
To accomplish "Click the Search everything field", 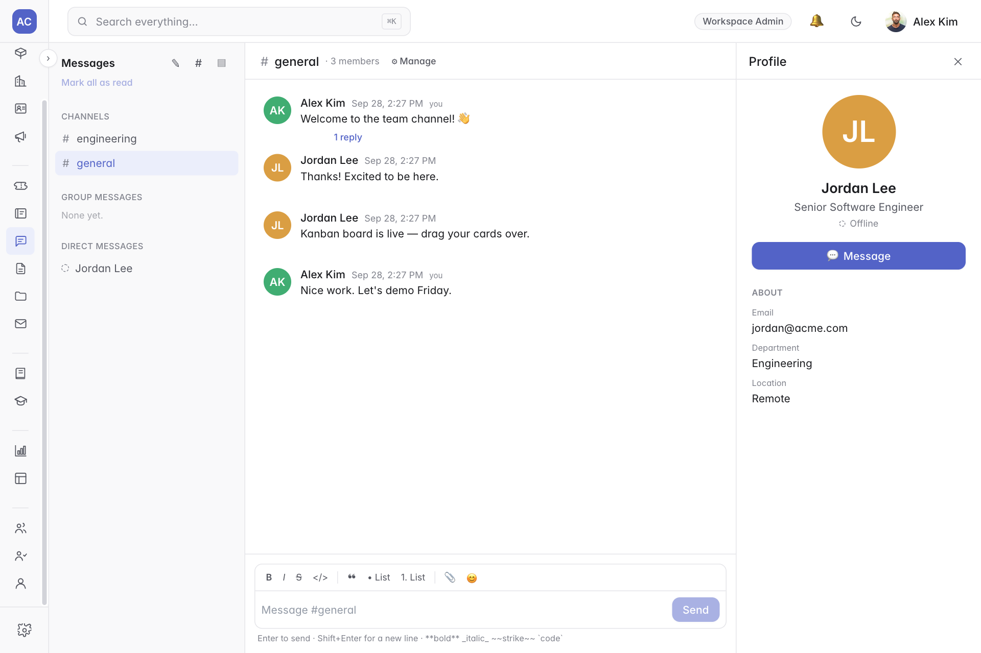I will [x=239, y=21].
